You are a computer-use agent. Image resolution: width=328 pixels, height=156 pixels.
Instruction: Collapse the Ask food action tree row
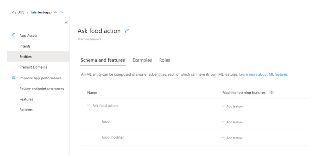pyautogui.click(x=88, y=105)
